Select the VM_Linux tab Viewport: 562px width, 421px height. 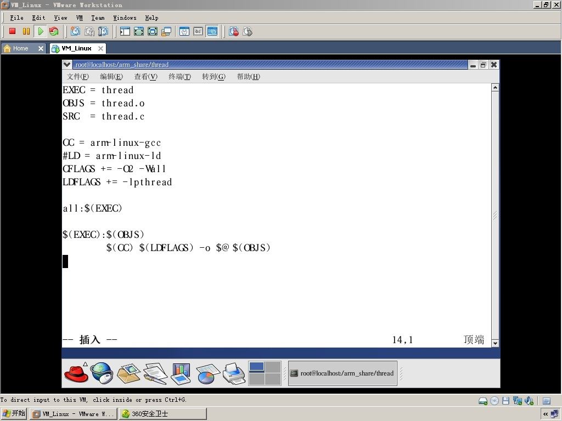pyautogui.click(x=76, y=48)
